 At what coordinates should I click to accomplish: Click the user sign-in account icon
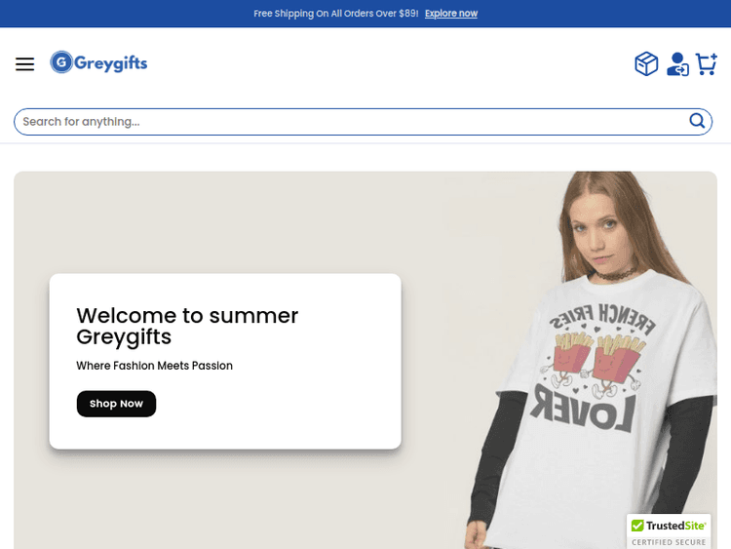pos(677,64)
